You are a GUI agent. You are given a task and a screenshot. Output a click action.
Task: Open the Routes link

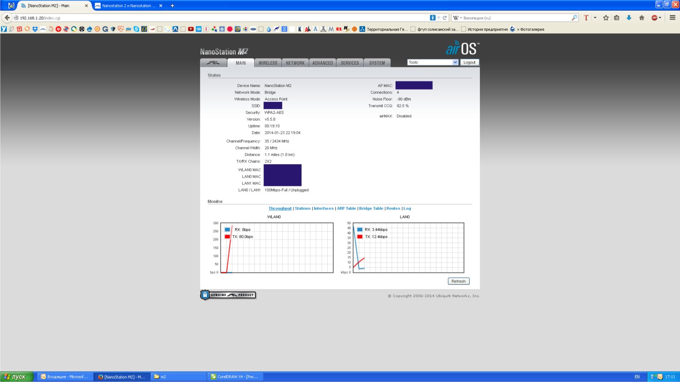coord(393,208)
